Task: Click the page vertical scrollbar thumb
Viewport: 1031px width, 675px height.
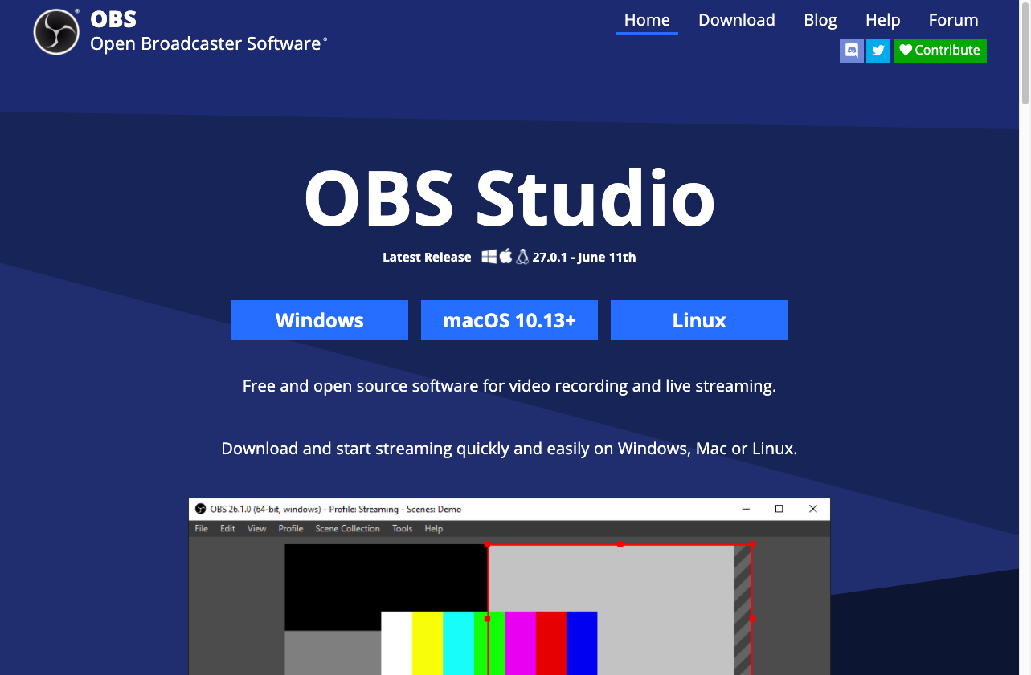Action: click(x=1025, y=53)
